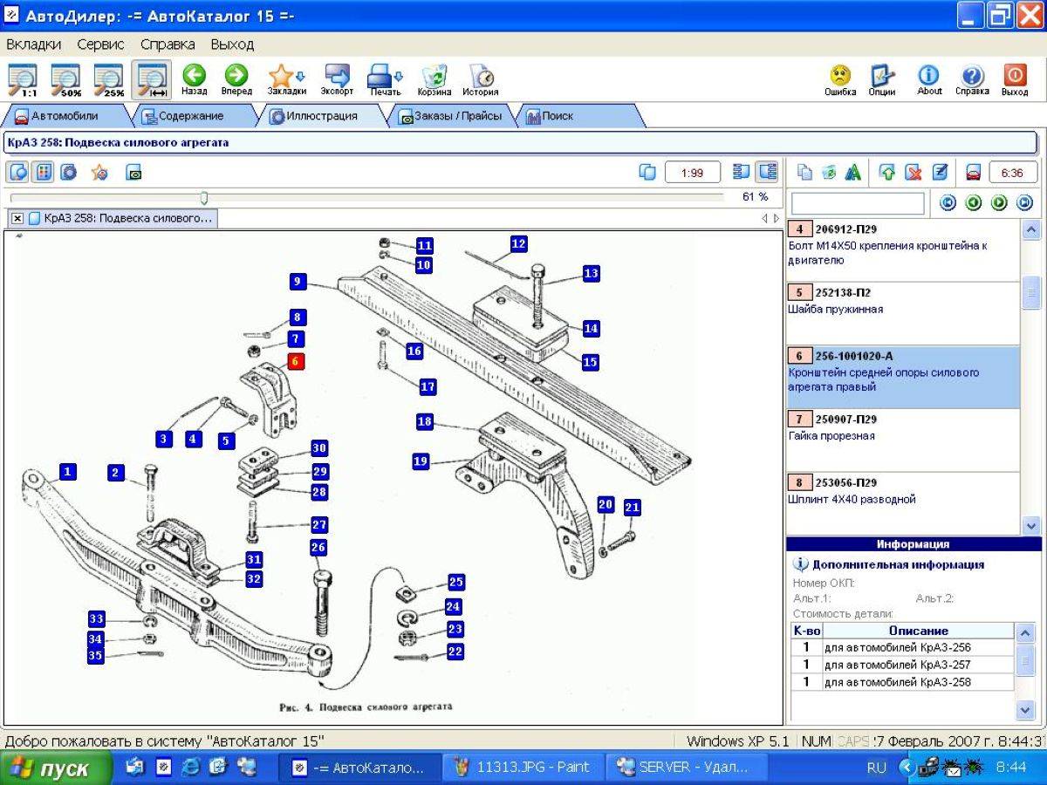Viewport: 1047px width, 785px height.
Task: Go to next part with green button
Action: click(x=999, y=202)
